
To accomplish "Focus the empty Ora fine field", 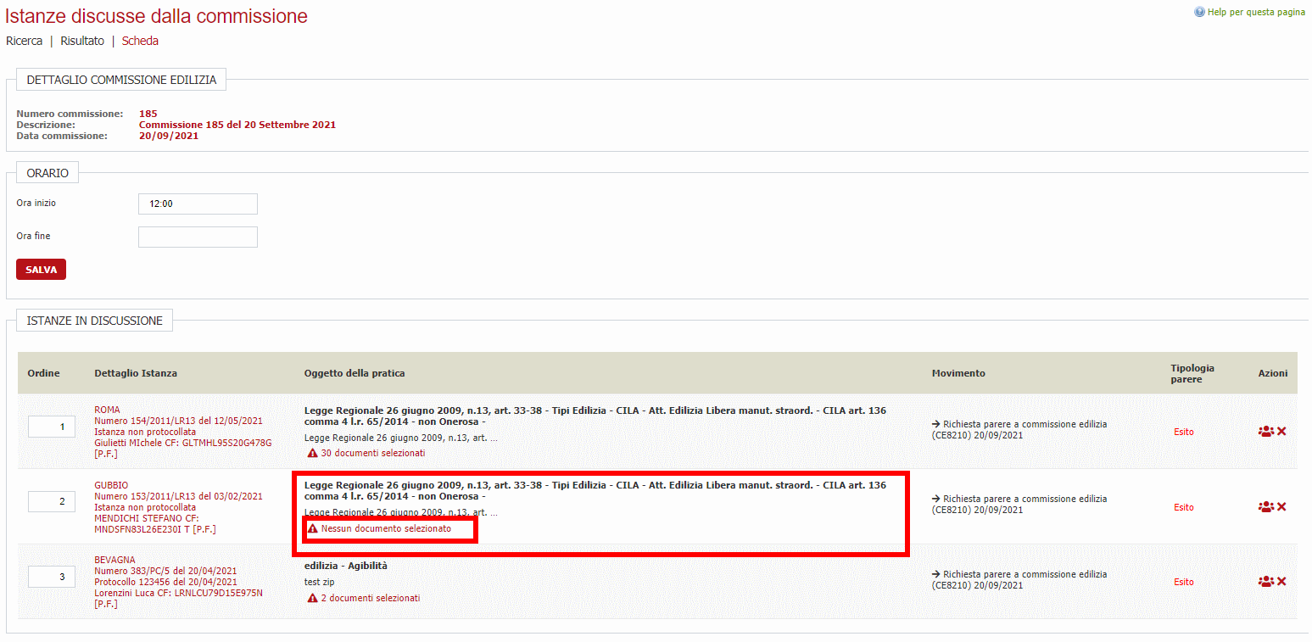I will coord(198,237).
